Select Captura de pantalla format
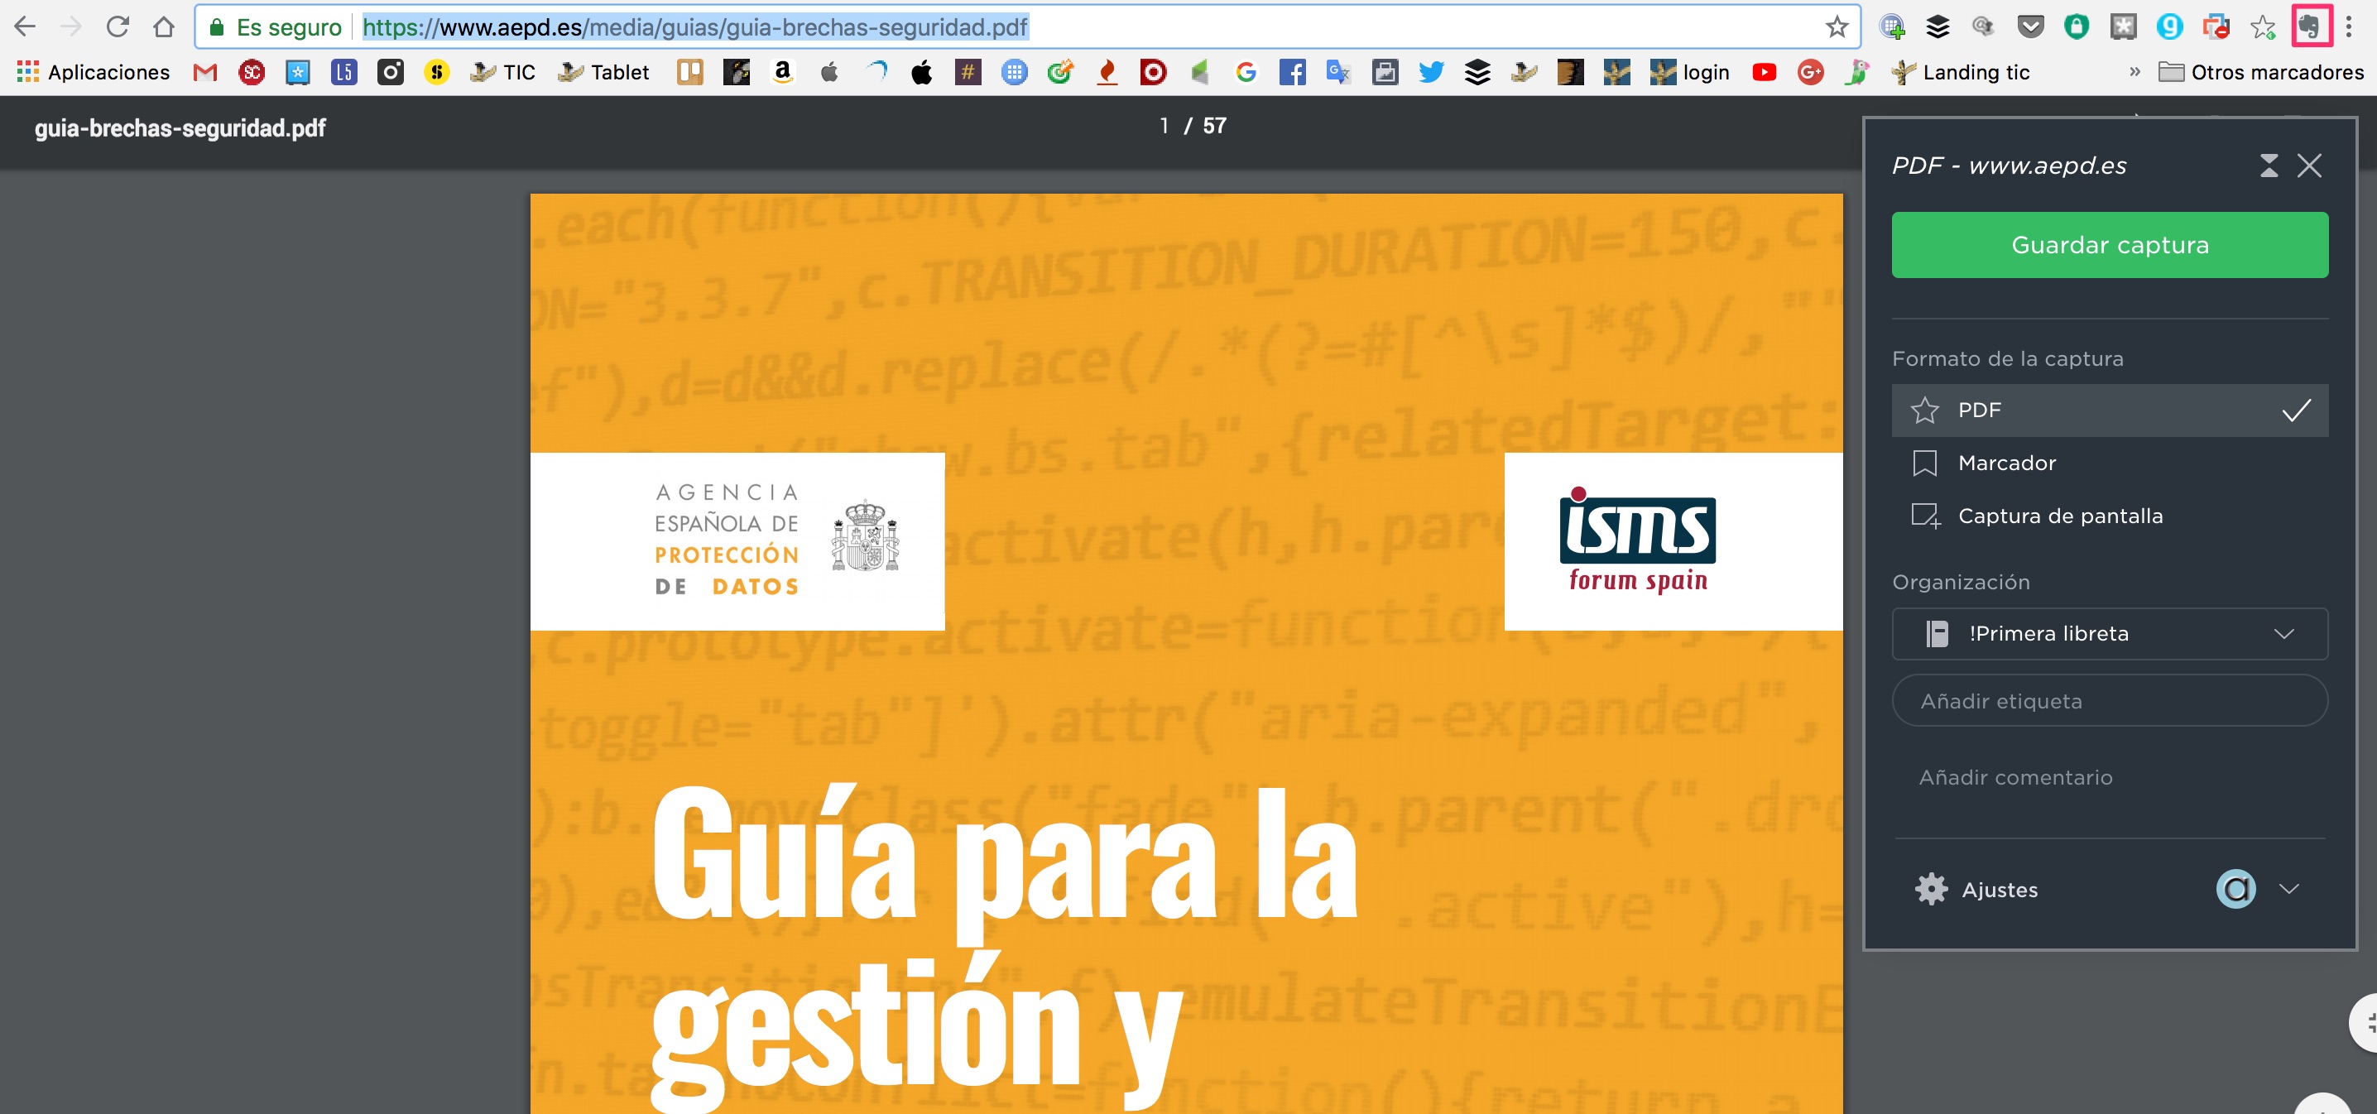2377x1114 pixels. [x=2110, y=515]
